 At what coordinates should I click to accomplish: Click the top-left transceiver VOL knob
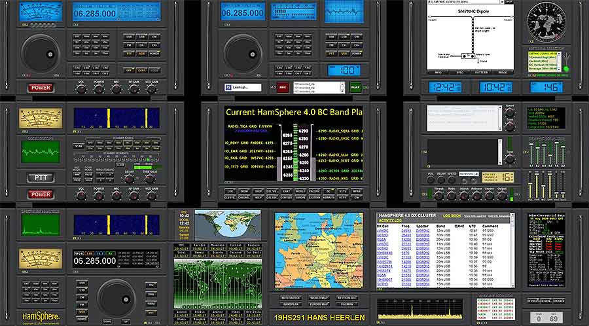point(80,88)
